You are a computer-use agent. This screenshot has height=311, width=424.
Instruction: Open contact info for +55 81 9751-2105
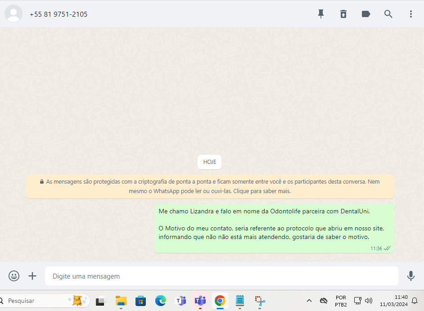[59, 14]
